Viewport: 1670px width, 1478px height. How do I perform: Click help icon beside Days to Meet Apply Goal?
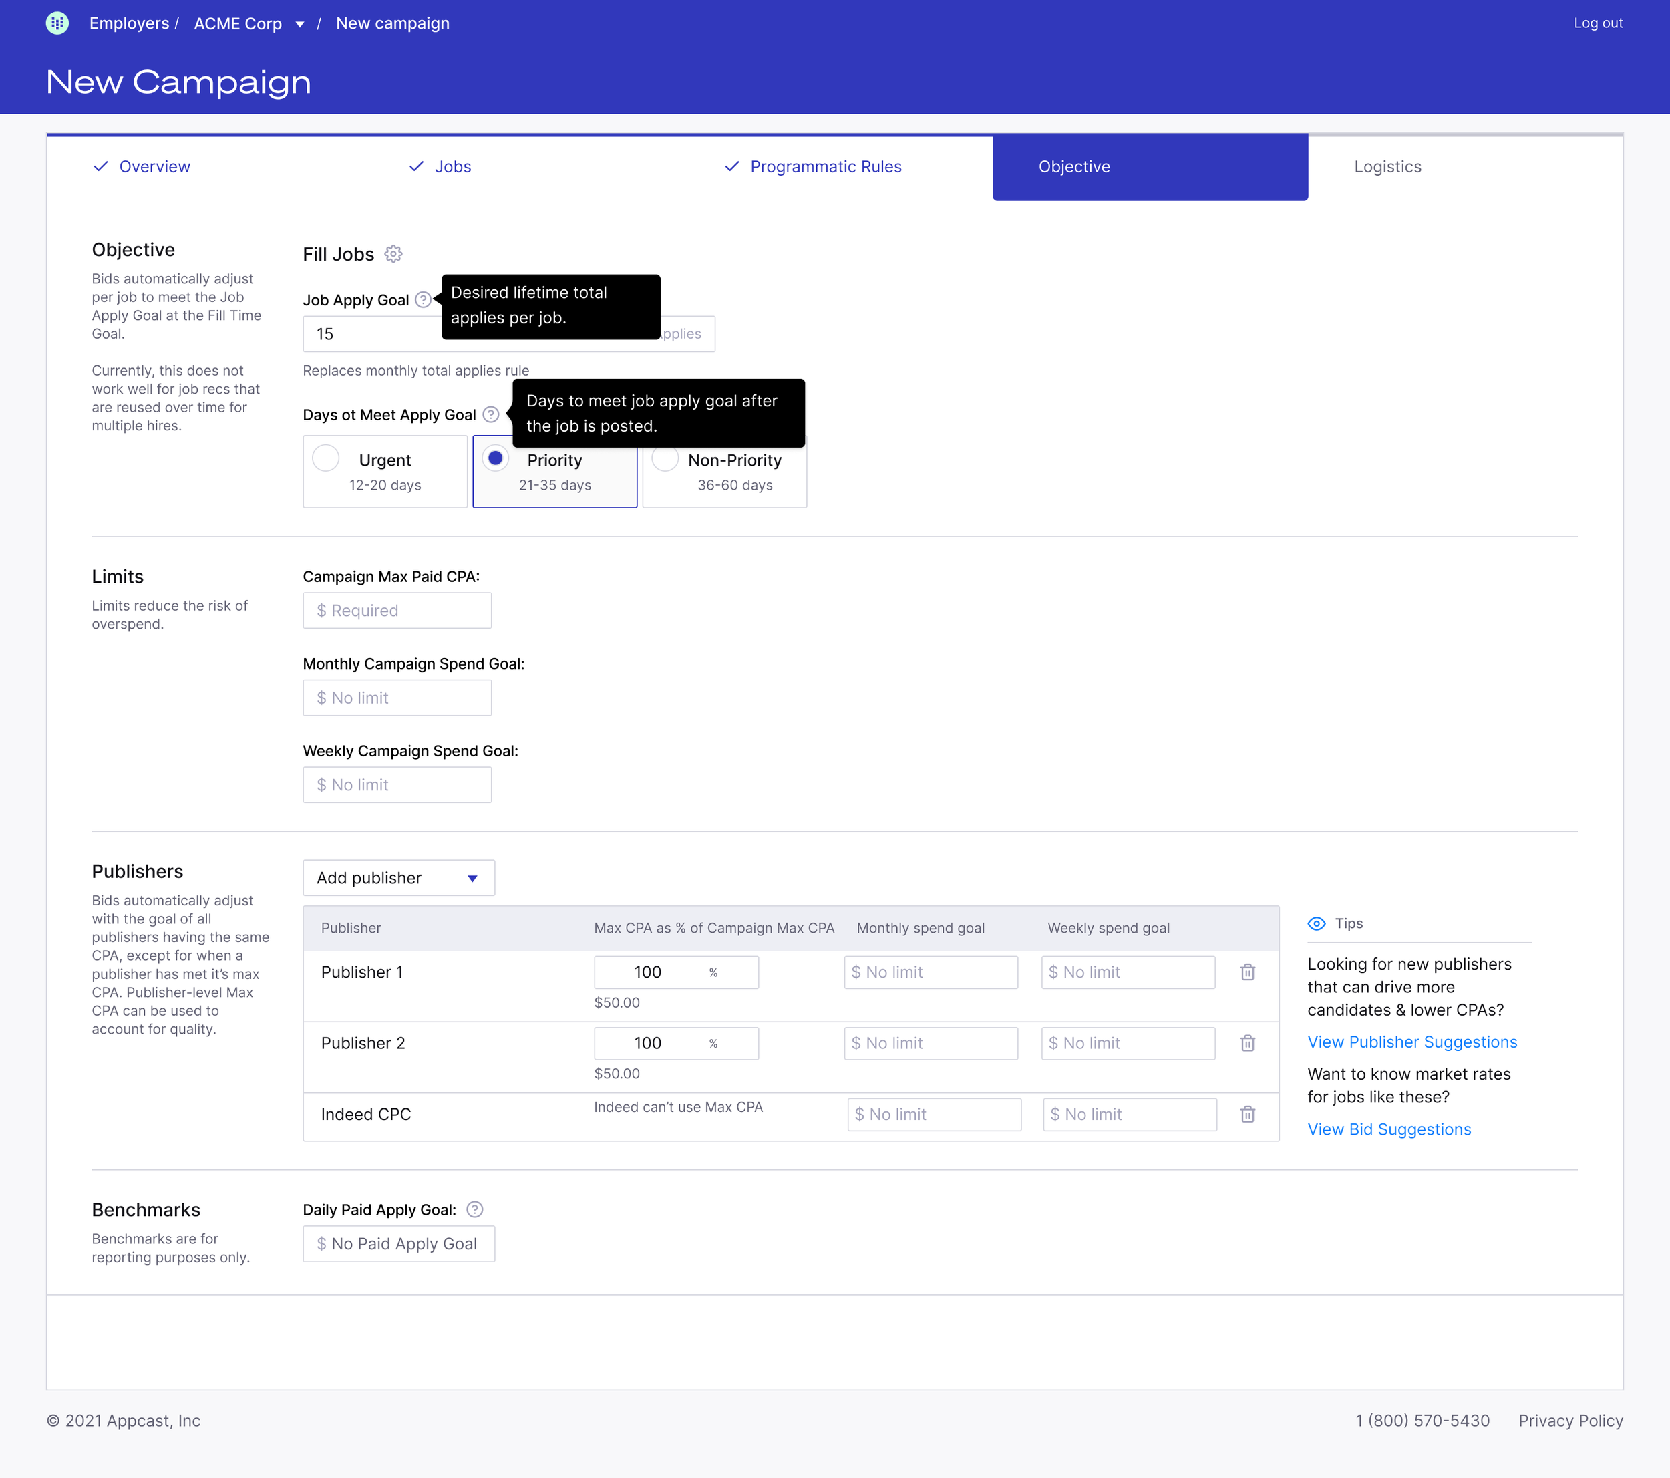pyautogui.click(x=490, y=414)
